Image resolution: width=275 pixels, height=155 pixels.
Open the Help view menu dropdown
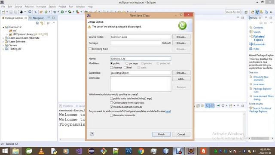click(271, 23)
